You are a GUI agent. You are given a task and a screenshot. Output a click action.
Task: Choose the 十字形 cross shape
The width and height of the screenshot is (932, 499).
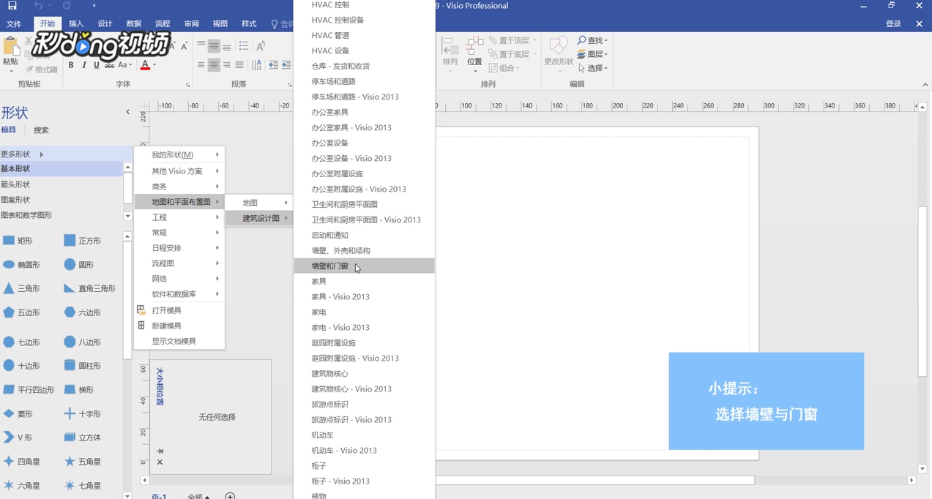tap(82, 414)
